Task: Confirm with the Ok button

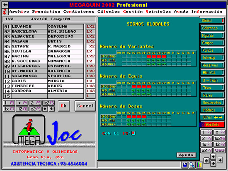Action: point(64,106)
